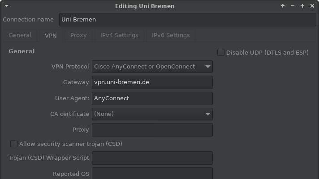The height and width of the screenshot is (179, 319).
Task: Open the VPN Protocol dropdown
Action: pyautogui.click(x=152, y=67)
